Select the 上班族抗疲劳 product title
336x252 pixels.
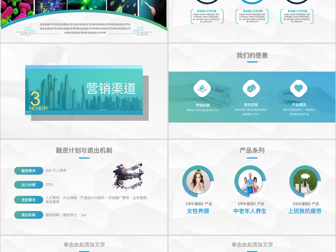[305, 211]
